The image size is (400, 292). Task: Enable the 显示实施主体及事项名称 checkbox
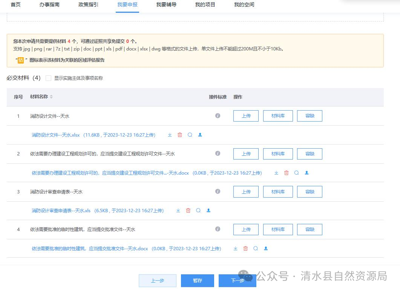coord(48,78)
